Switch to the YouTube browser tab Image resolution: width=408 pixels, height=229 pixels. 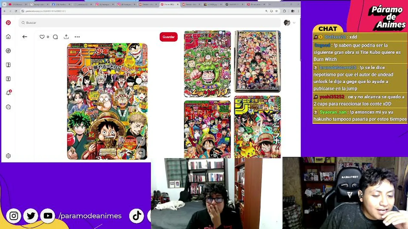(x=18, y=4)
